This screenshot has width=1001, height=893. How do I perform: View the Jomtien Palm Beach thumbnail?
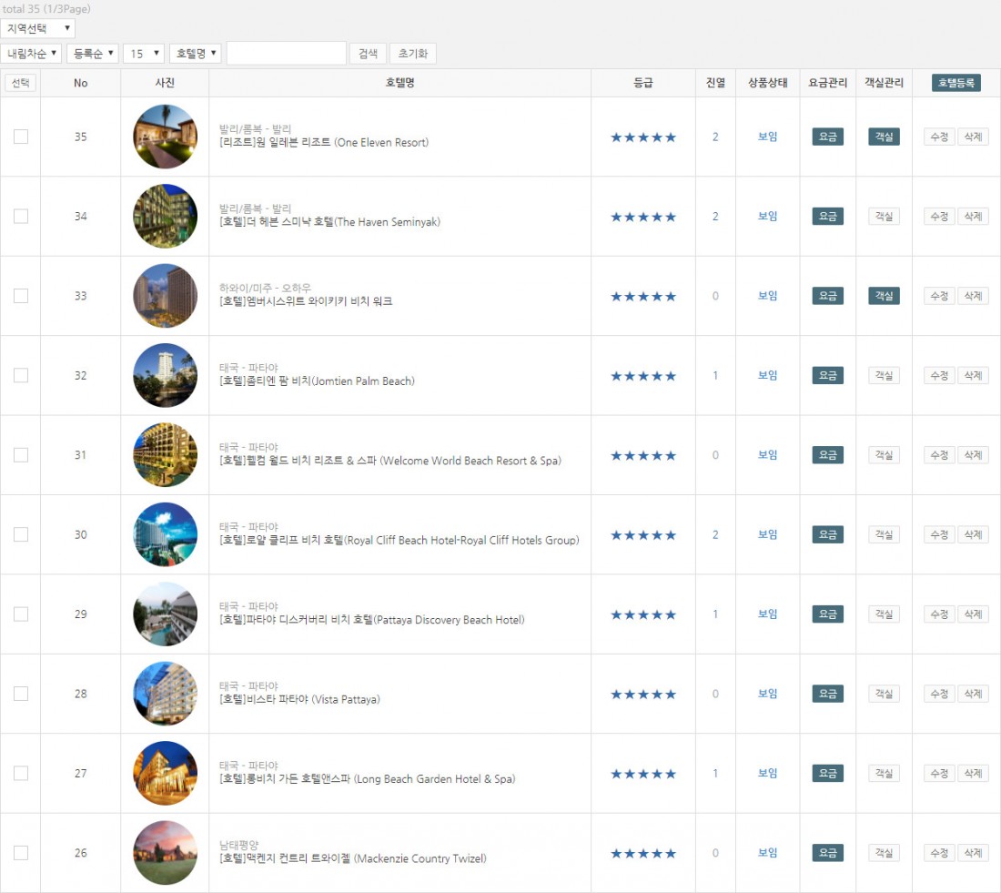[166, 375]
